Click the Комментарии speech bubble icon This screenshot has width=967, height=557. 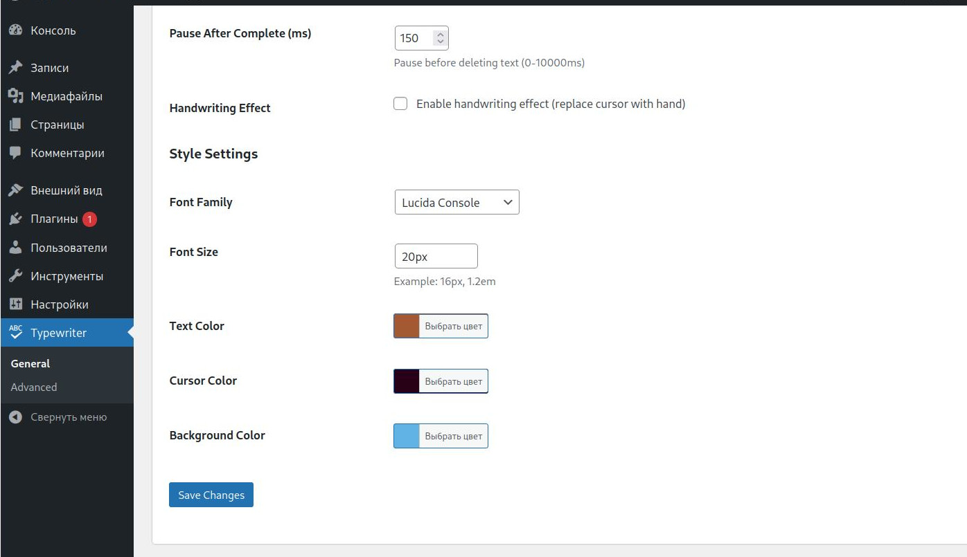[x=16, y=153]
